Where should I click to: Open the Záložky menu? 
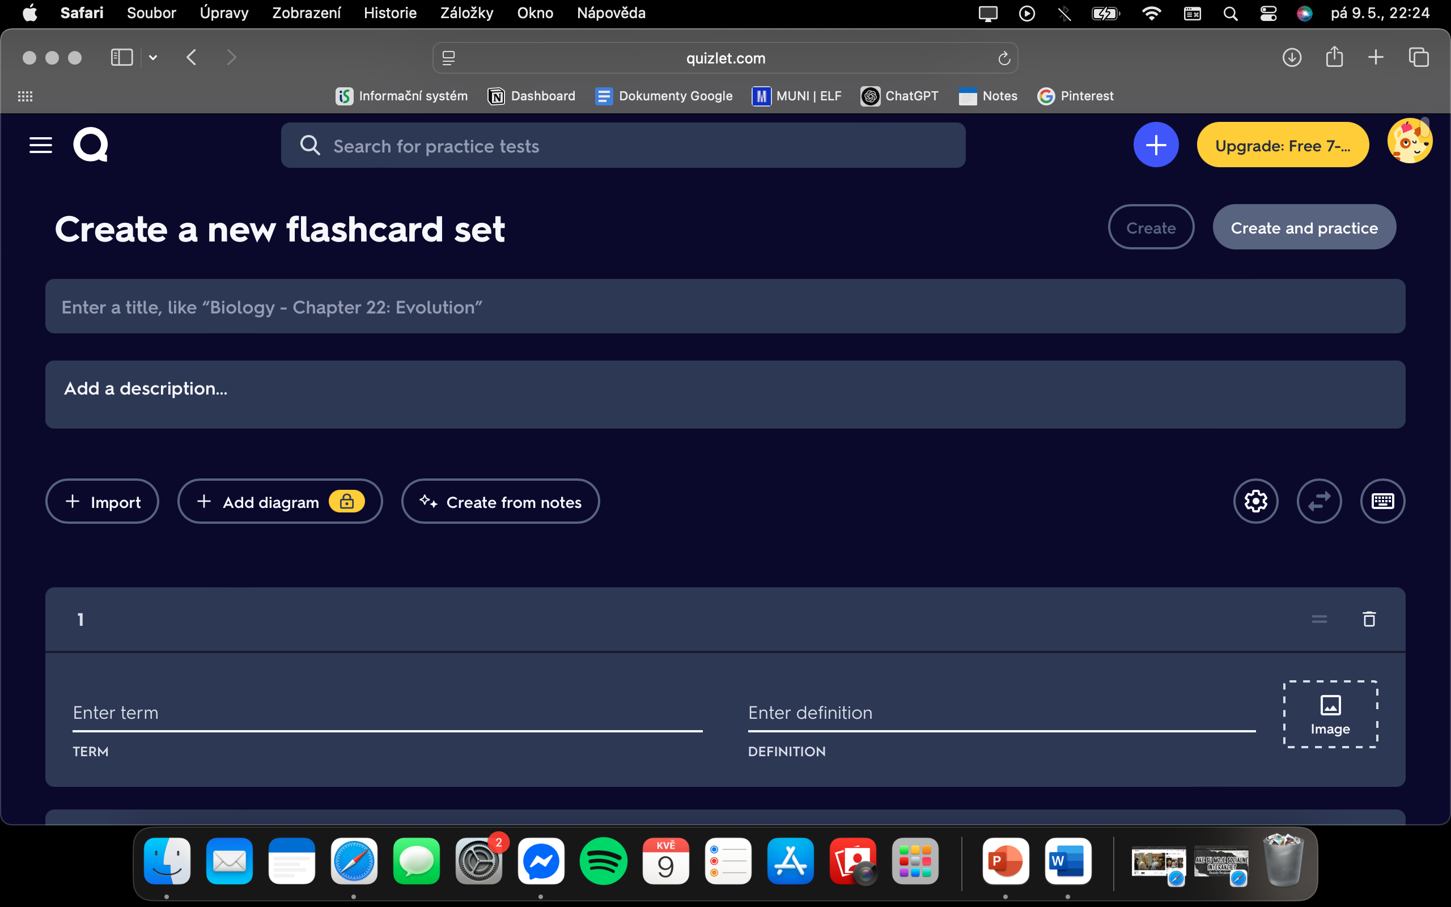click(466, 12)
